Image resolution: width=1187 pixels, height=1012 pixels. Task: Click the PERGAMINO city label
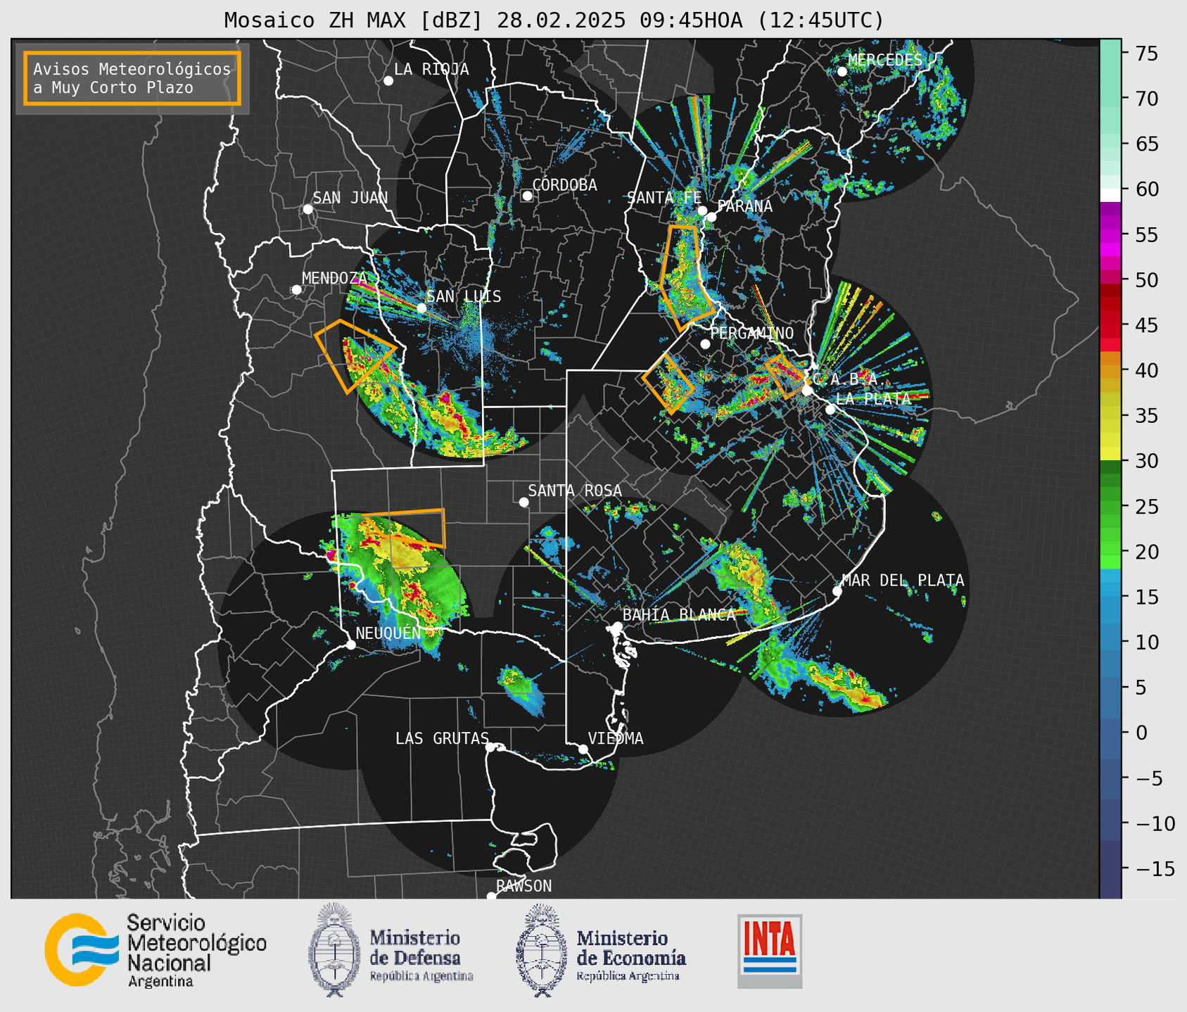[752, 333]
